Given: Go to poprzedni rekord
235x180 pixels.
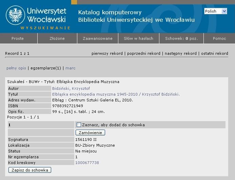Looking at the screenshot, I should point(143,53).
